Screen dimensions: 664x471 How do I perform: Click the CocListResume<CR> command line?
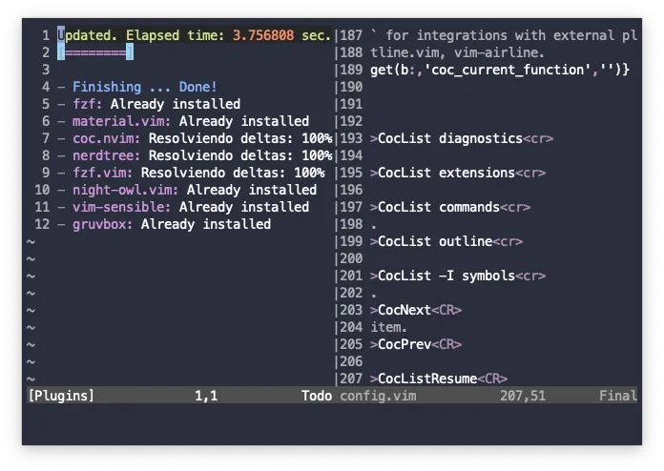pyautogui.click(x=439, y=379)
